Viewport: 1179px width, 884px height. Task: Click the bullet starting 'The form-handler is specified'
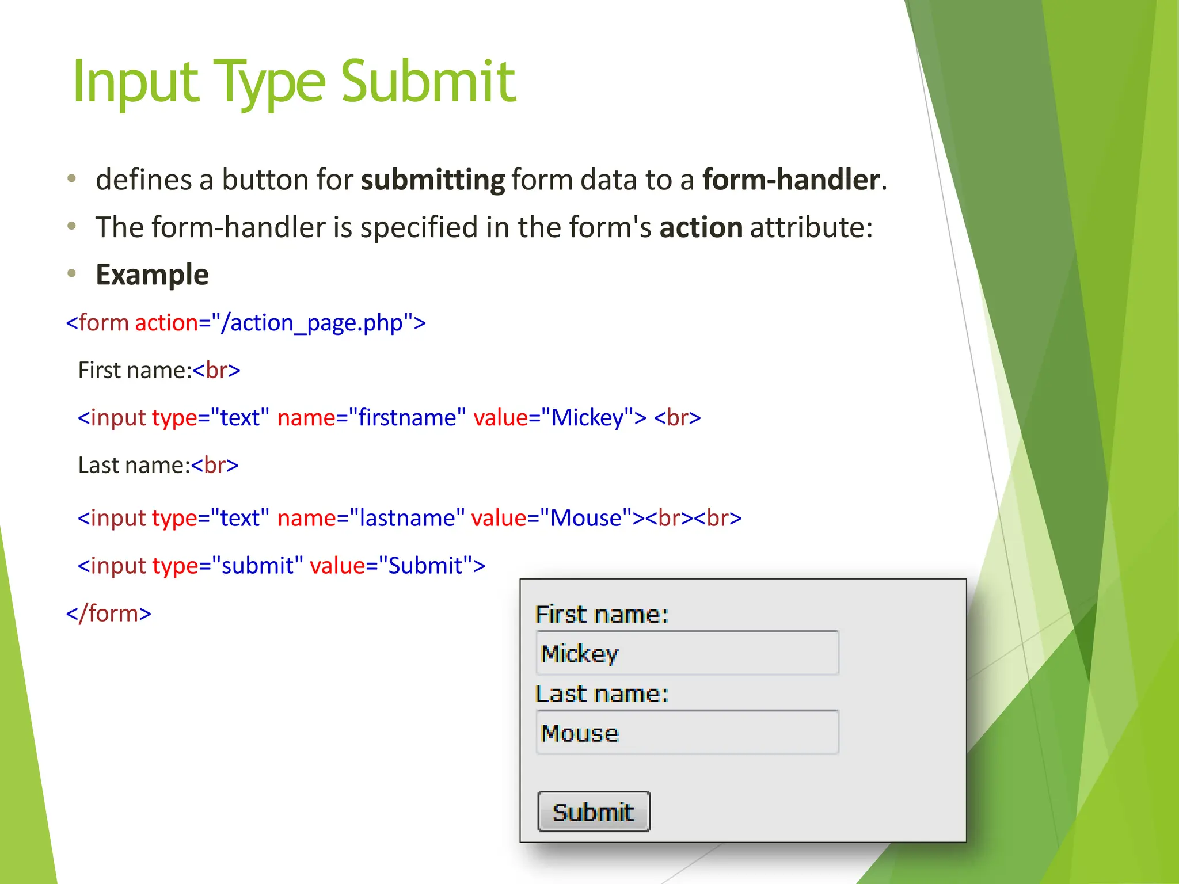[x=484, y=227]
